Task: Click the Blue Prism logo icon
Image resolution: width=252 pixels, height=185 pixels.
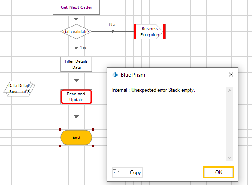Action: click(x=115, y=74)
